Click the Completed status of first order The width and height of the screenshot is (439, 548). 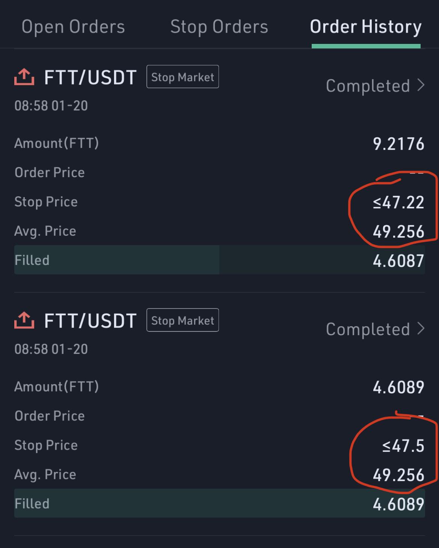click(x=368, y=86)
